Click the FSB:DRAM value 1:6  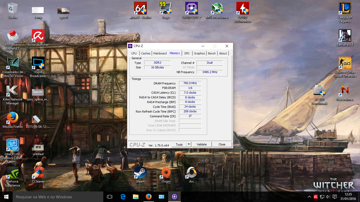click(190, 88)
